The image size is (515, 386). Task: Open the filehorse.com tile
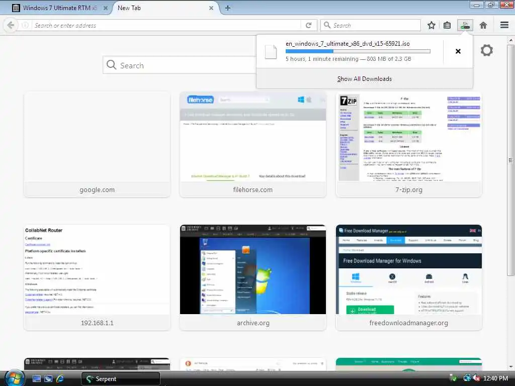point(253,144)
